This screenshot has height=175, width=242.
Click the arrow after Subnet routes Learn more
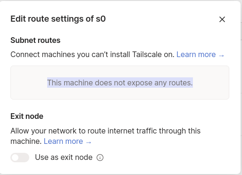(221, 55)
